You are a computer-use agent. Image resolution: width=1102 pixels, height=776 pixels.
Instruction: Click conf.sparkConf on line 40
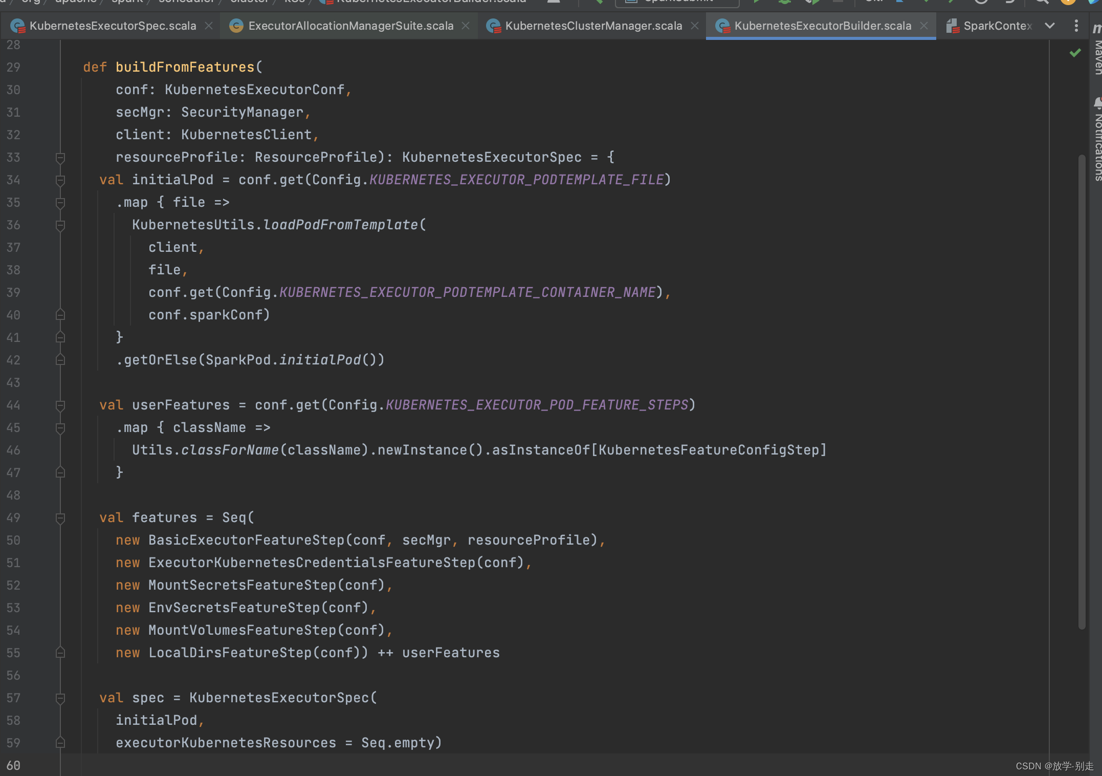pos(205,315)
